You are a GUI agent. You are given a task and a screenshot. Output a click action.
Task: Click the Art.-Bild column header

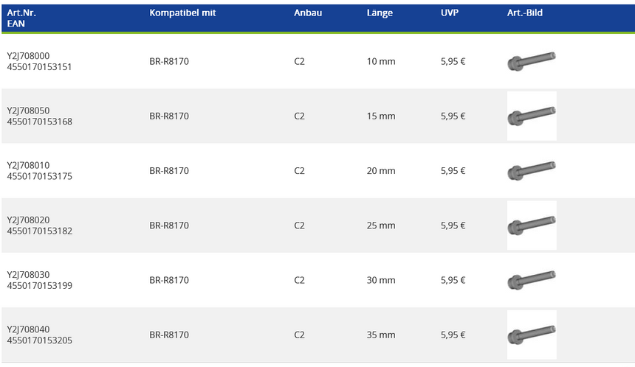point(525,13)
